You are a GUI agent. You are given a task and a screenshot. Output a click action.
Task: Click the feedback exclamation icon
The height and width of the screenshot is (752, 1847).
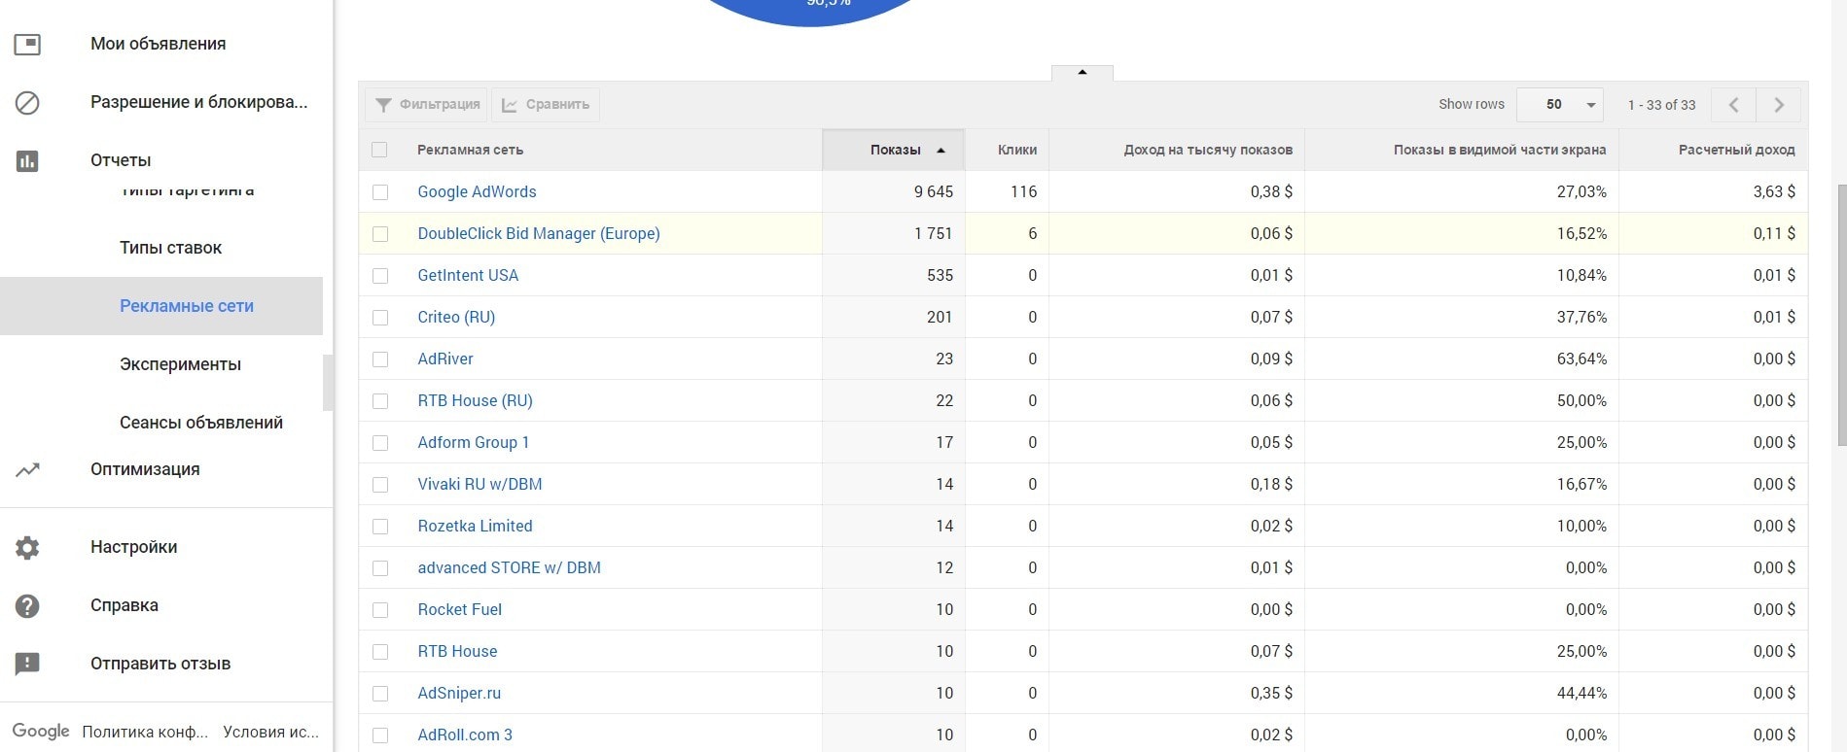(x=27, y=664)
